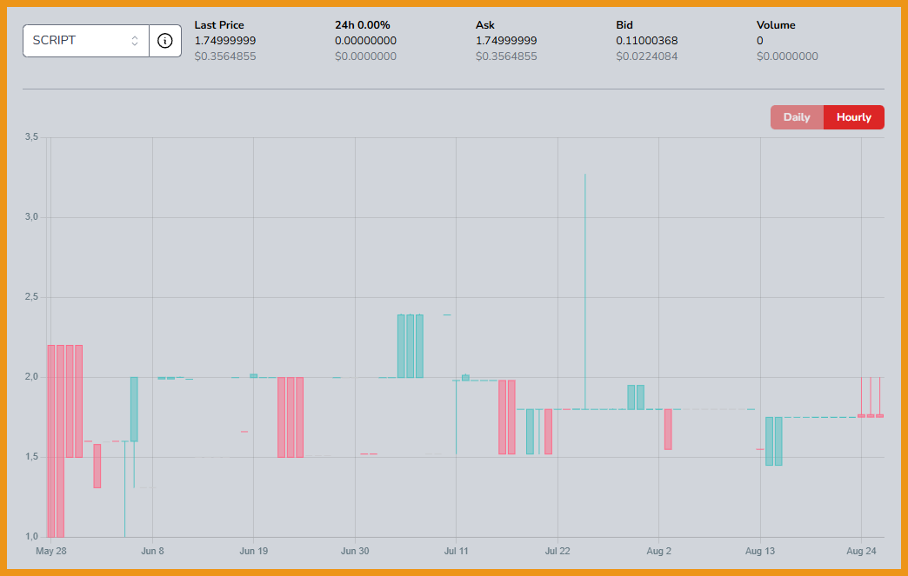Click the Jun 30 x-axis label
Screen dimensions: 908x576
[355, 551]
